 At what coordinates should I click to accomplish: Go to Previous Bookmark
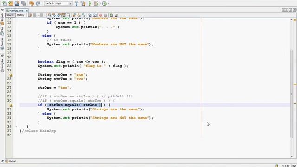click(74, 15)
